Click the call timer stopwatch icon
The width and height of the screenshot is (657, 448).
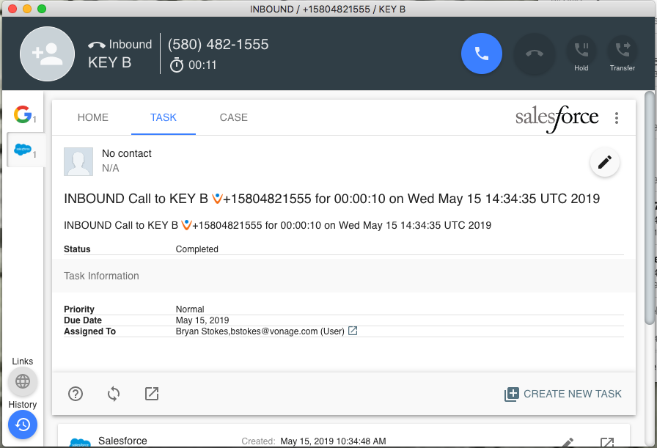177,65
